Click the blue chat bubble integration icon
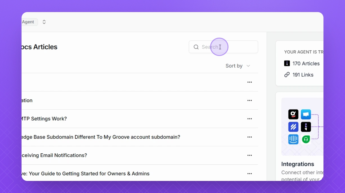345x193 pixels. [x=306, y=114]
